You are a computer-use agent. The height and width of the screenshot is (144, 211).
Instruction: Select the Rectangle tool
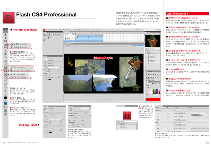tap(5, 61)
